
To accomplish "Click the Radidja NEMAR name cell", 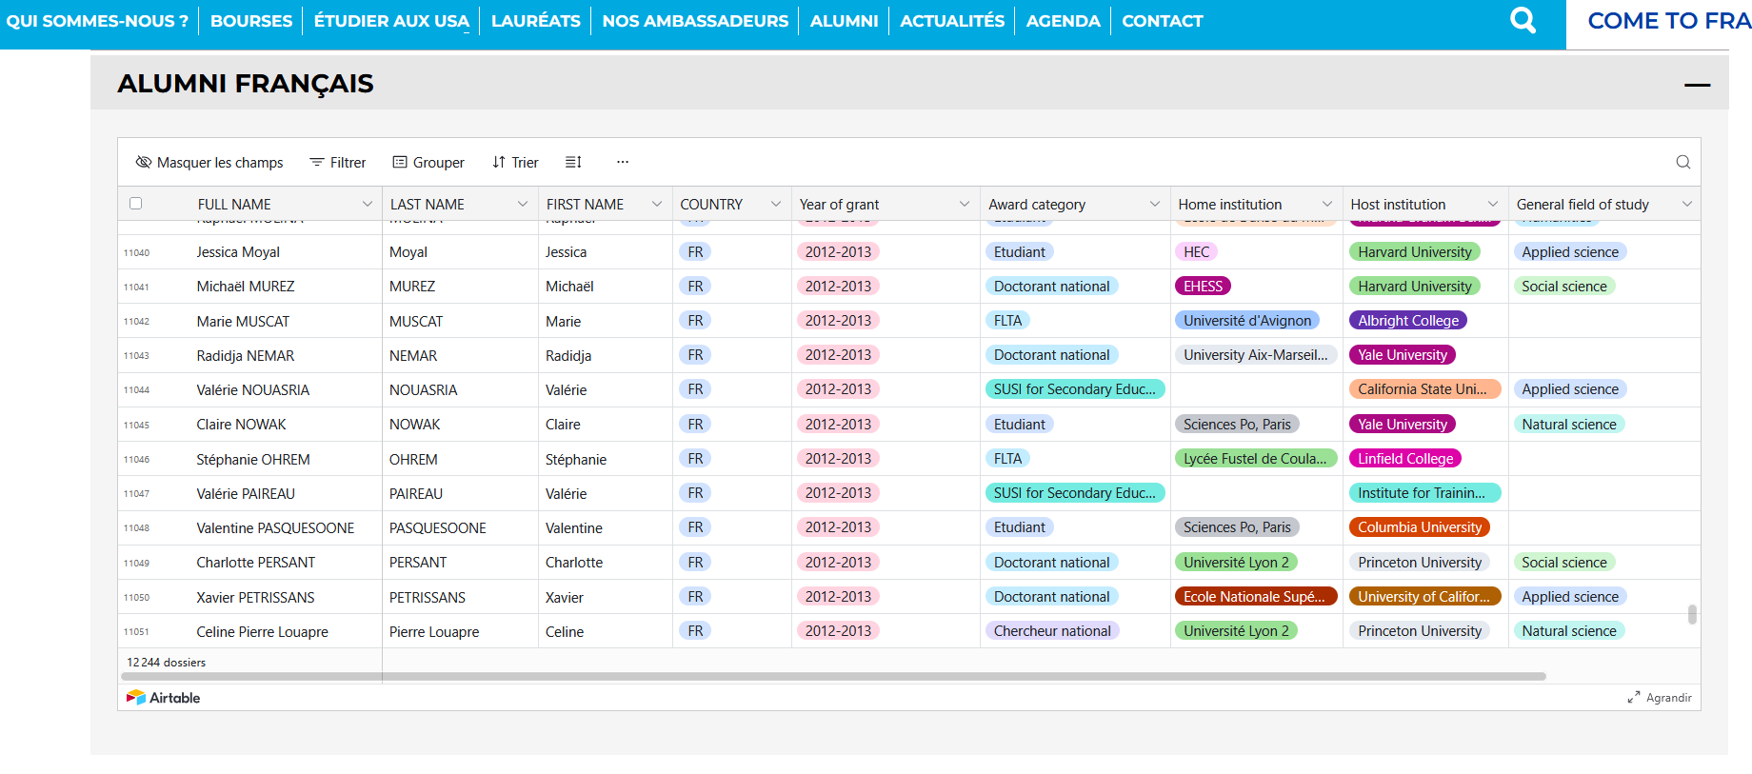I will 246,356.
